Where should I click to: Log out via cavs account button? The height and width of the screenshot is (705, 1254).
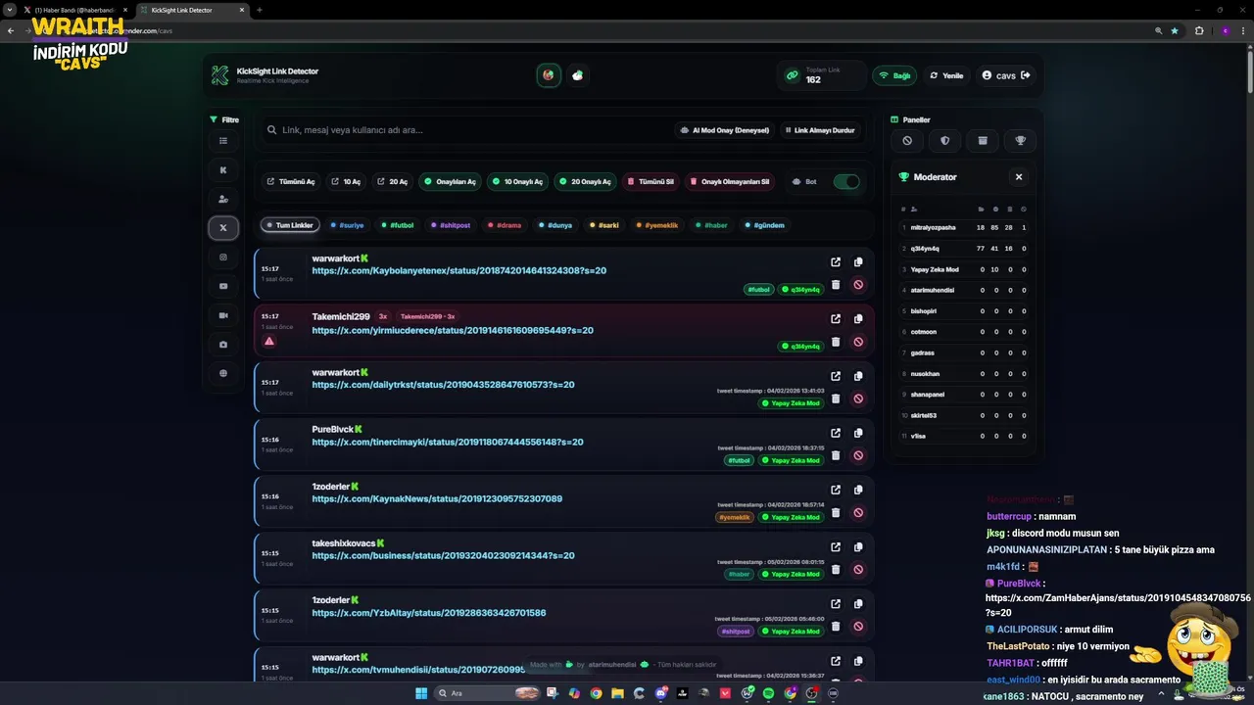(1006, 75)
